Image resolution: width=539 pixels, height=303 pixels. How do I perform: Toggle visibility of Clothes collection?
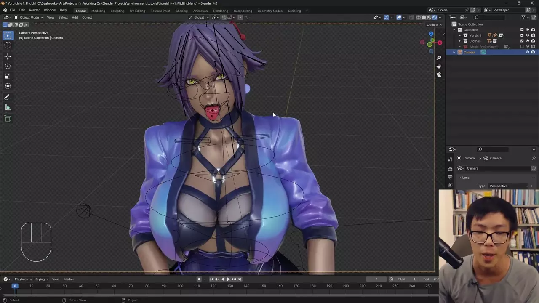pyautogui.click(x=527, y=41)
